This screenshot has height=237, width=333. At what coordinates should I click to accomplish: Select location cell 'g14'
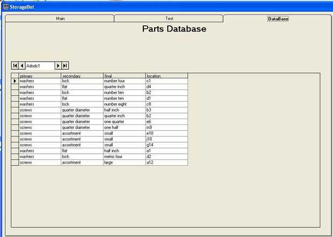click(x=166, y=145)
